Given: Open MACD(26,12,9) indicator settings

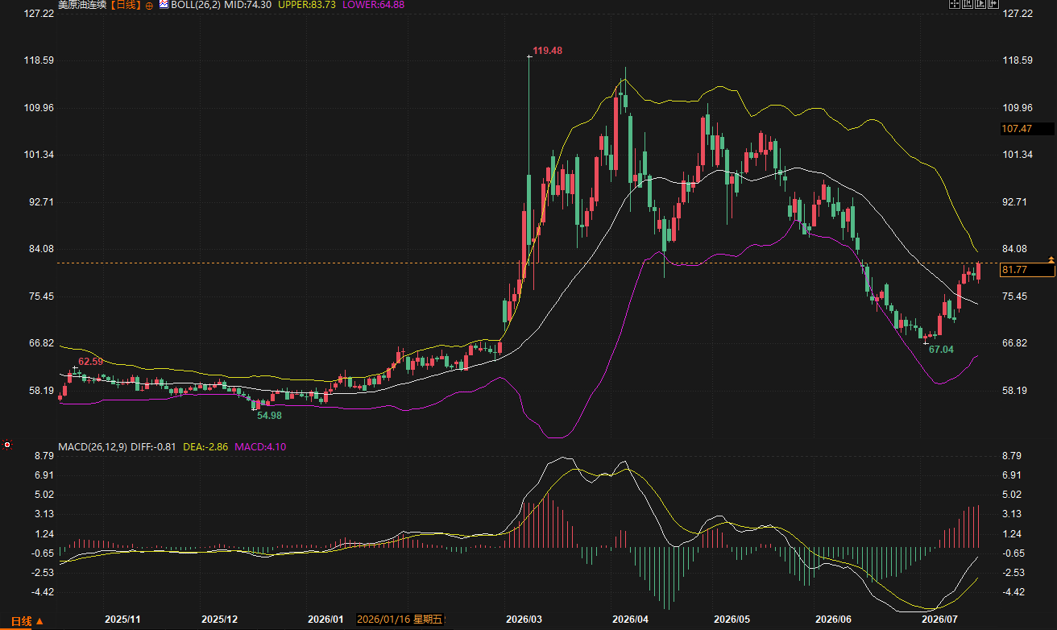Looking at the screenshot, I should [93, 446].
